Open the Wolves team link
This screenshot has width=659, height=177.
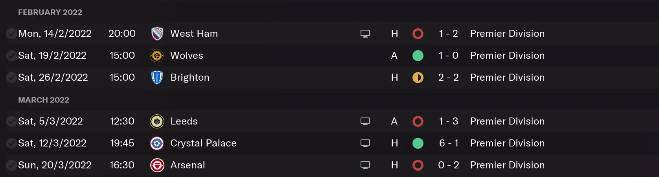[187, 56]
